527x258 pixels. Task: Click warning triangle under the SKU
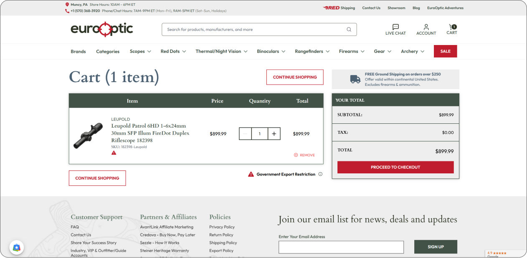point(114,153)
